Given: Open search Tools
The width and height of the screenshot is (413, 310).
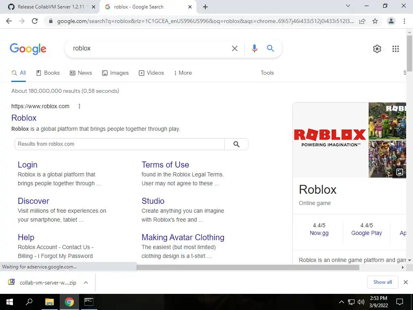Looking at the screenshot, I should (x=267, y=73).
